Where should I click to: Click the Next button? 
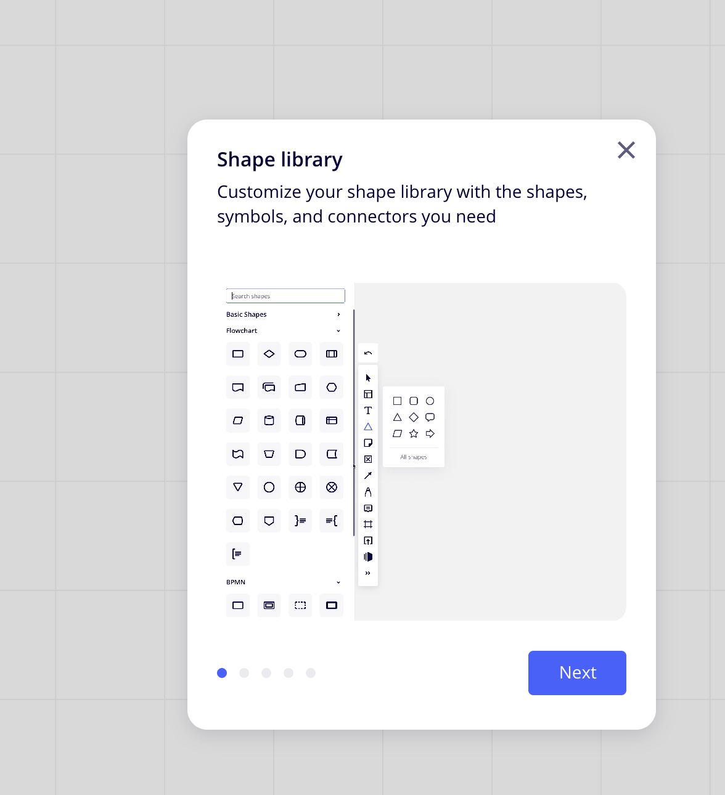577,672
